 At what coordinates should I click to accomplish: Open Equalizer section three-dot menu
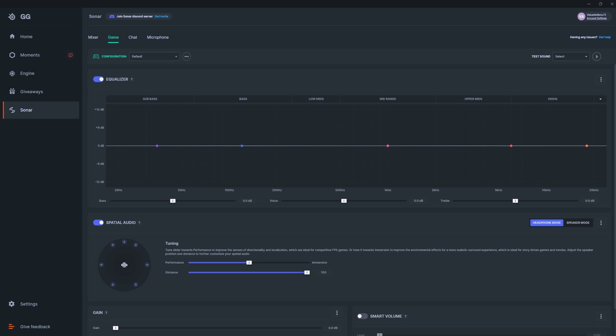tap(601, 79)
